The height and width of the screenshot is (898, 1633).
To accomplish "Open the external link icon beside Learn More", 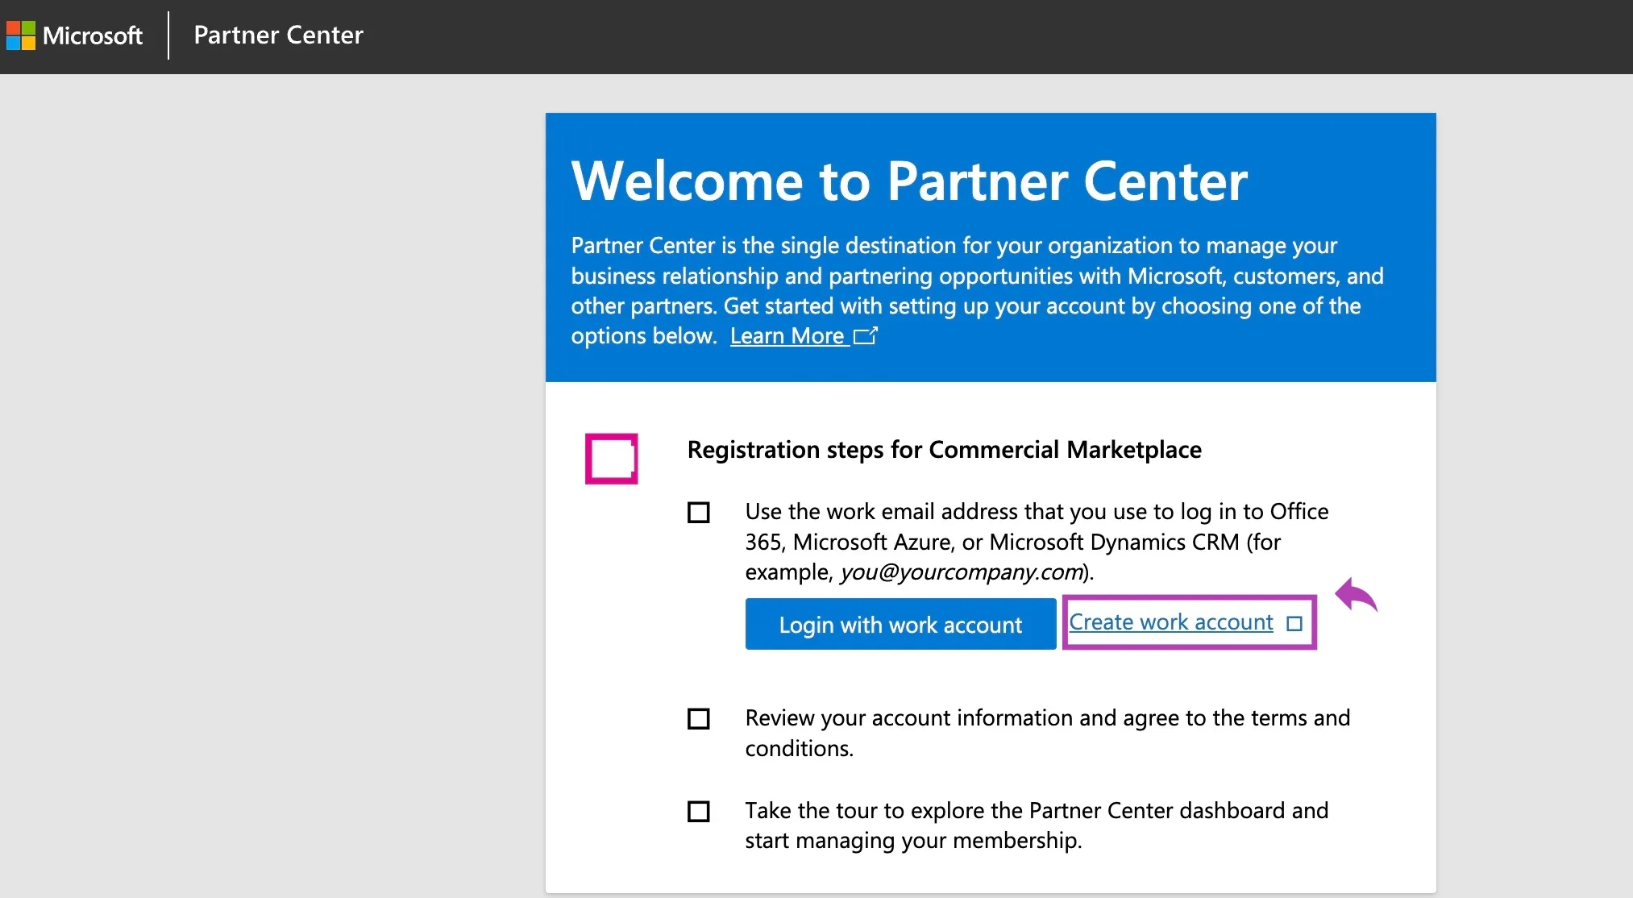I will coord(865,335).
